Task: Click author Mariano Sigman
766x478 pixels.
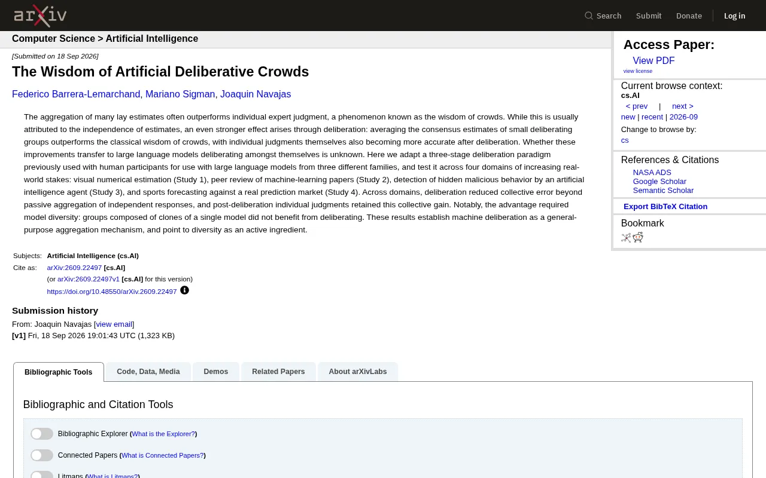Action: click(x=180, y=94)
